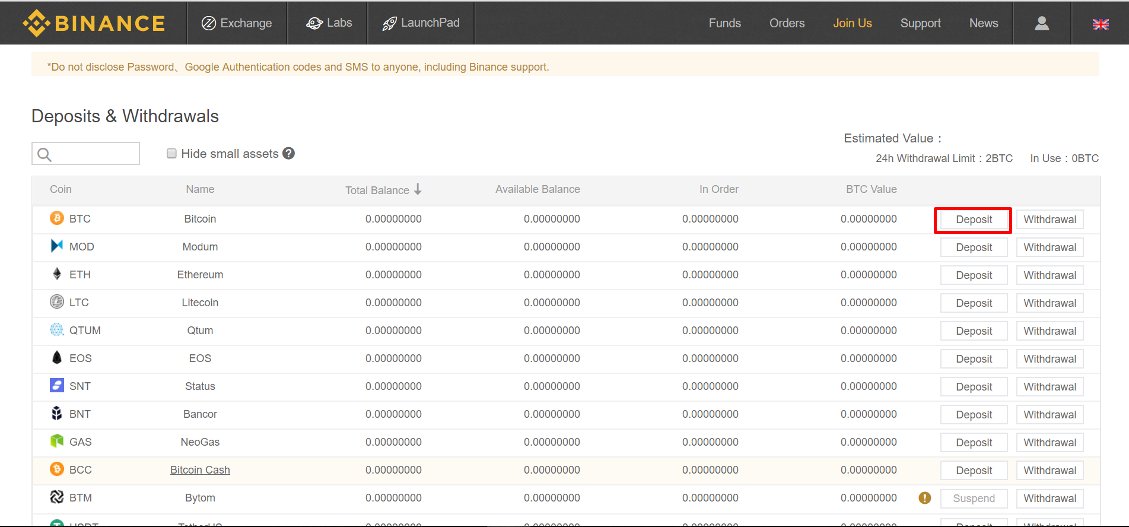Click the NeoGas GAS coin icon

(x=57, y=441)
